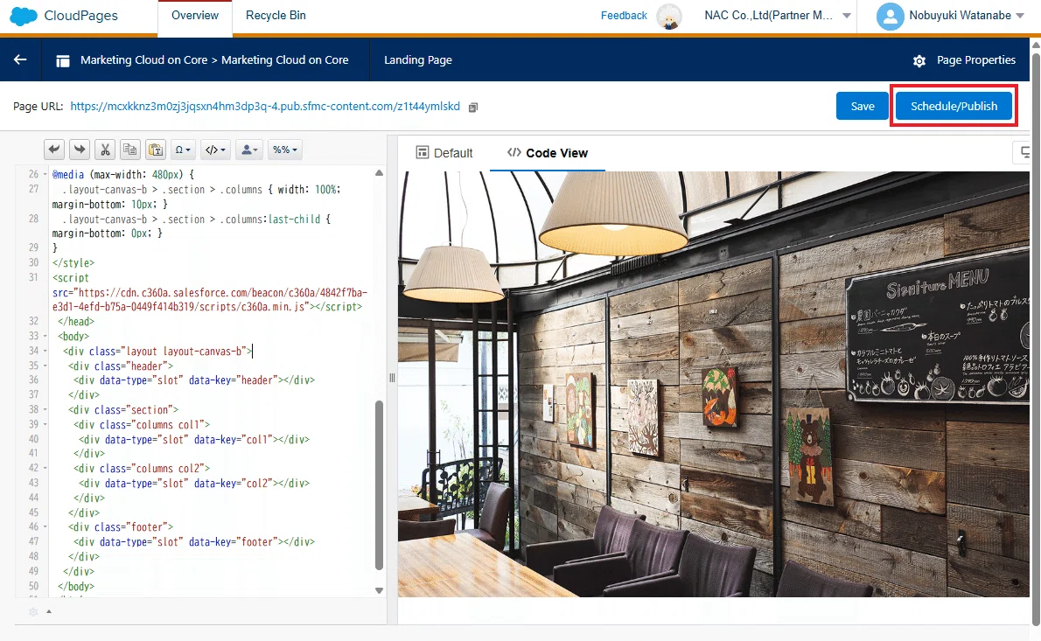Click Page Properties text

(x=976, y=59)
